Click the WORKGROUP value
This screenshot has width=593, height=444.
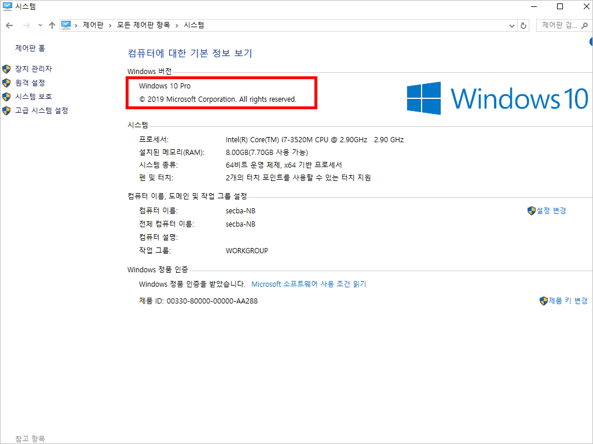click(x=247, y=251)
